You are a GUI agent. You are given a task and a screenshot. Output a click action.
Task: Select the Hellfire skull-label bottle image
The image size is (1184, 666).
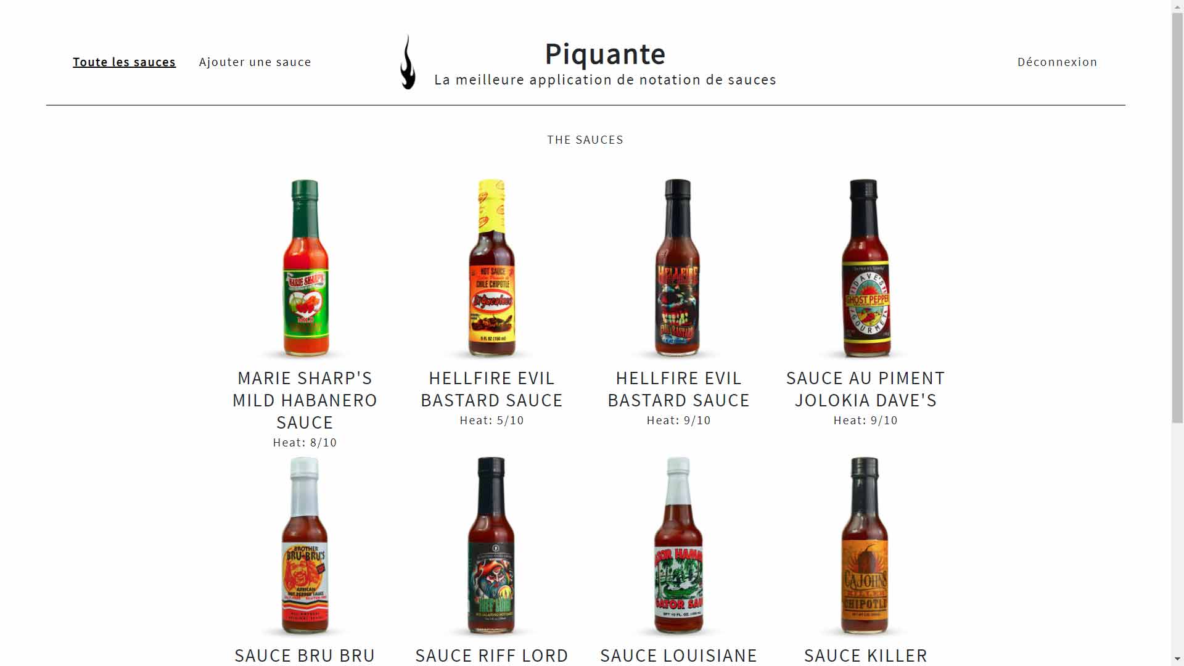point(678,268)
